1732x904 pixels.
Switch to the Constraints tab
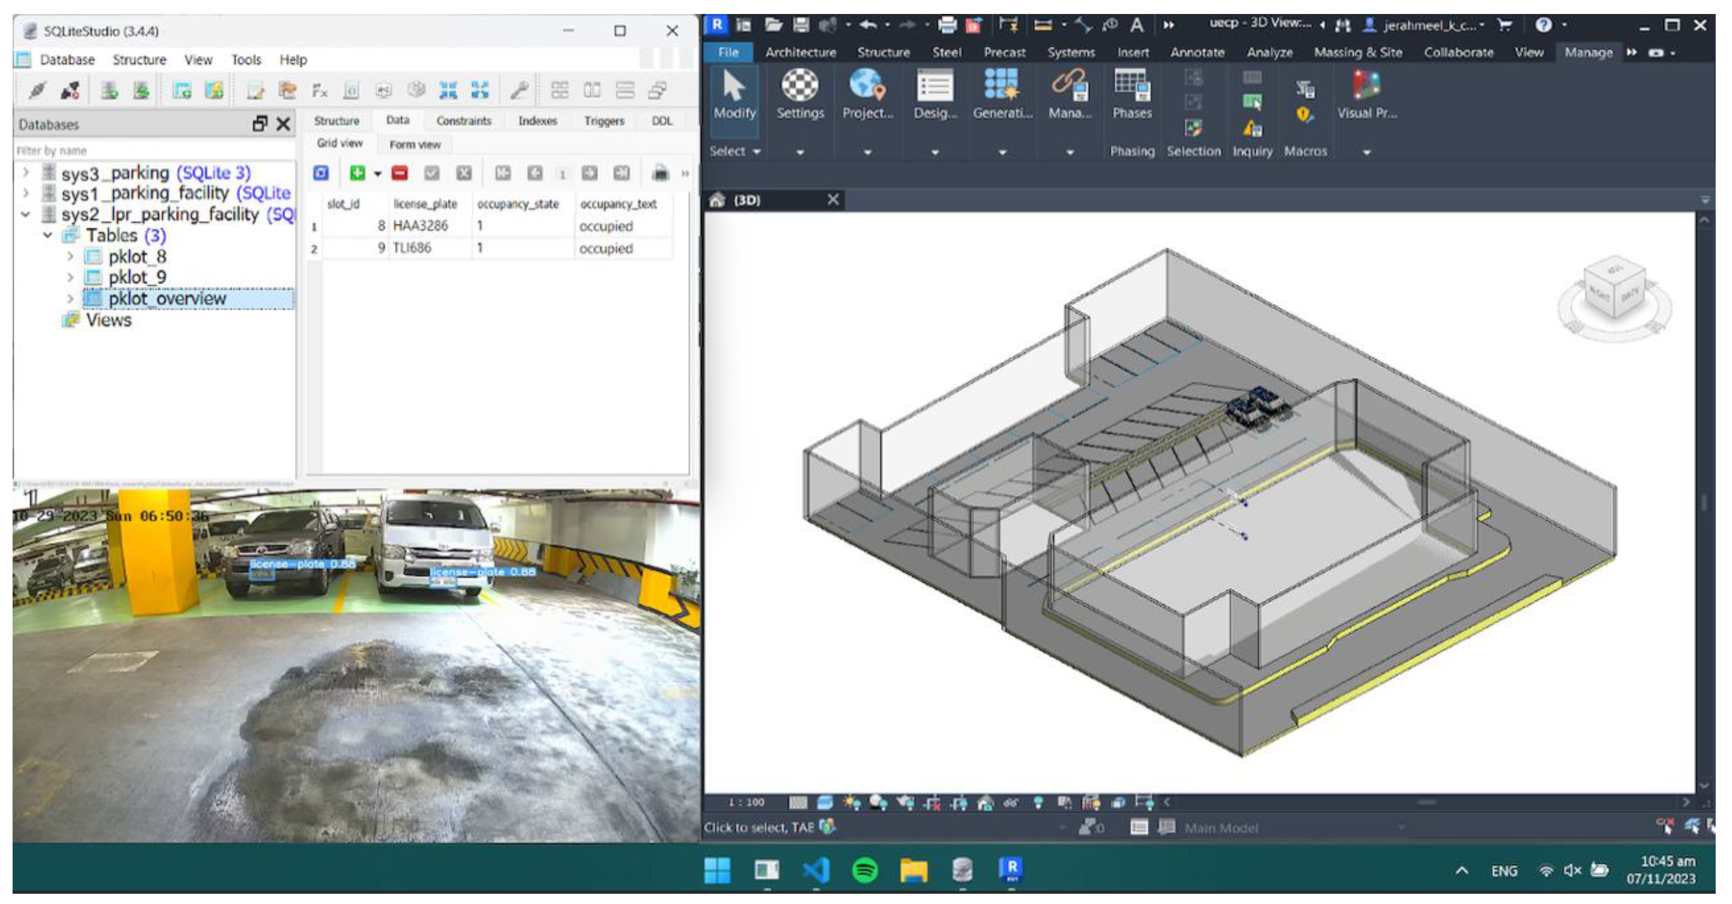463,121
